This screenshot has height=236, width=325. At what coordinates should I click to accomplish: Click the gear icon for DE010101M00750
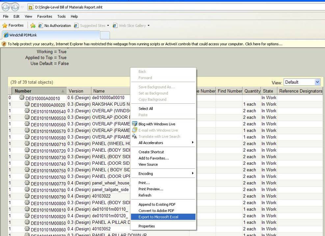coord(27,170)
